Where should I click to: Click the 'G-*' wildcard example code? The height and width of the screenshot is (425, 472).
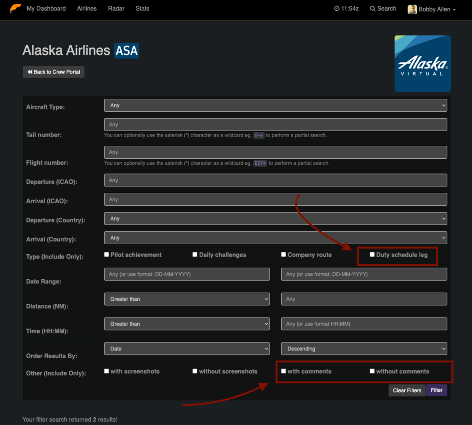259,135
